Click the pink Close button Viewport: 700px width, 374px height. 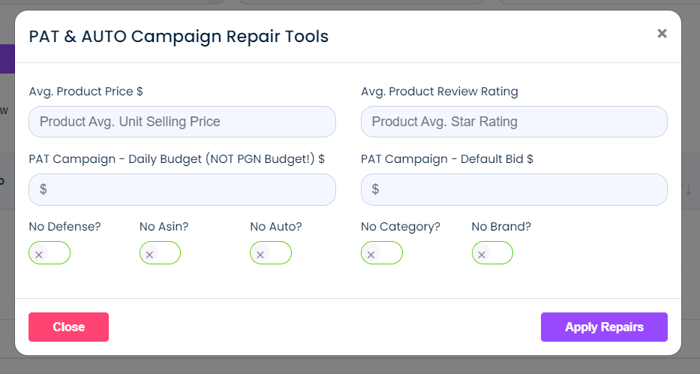pos(69,327)
